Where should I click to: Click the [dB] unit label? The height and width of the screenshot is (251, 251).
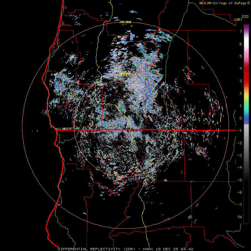pyautogui.click(x=238, y=19)
